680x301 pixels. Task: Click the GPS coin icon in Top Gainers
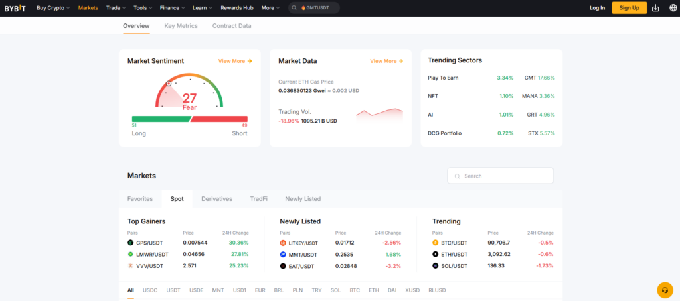(x=131, y=243)
